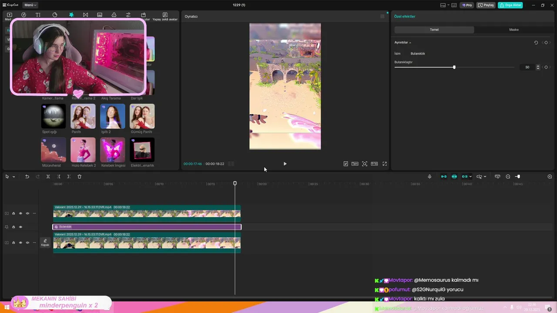557x313 pixels.
Task: Click the delete-right trim tool
Action: pos(69,176)
